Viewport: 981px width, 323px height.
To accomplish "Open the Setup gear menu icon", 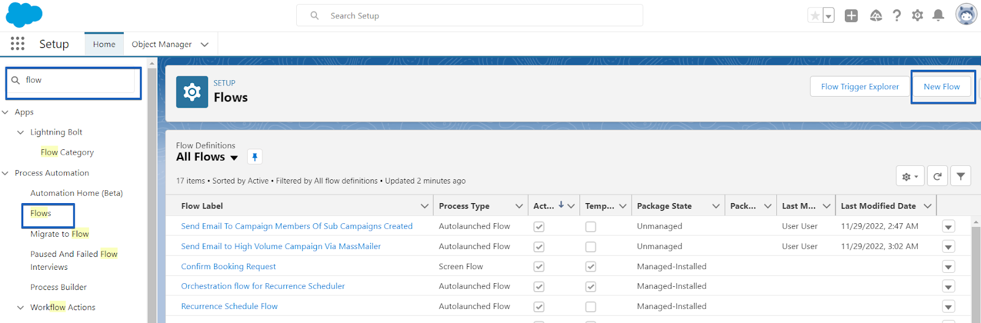I will pyautogui.click(x=917, y=15).
